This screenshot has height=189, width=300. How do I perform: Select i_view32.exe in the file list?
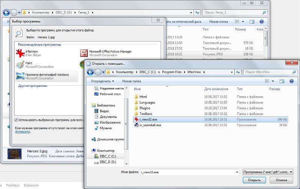tap(210, 119)
